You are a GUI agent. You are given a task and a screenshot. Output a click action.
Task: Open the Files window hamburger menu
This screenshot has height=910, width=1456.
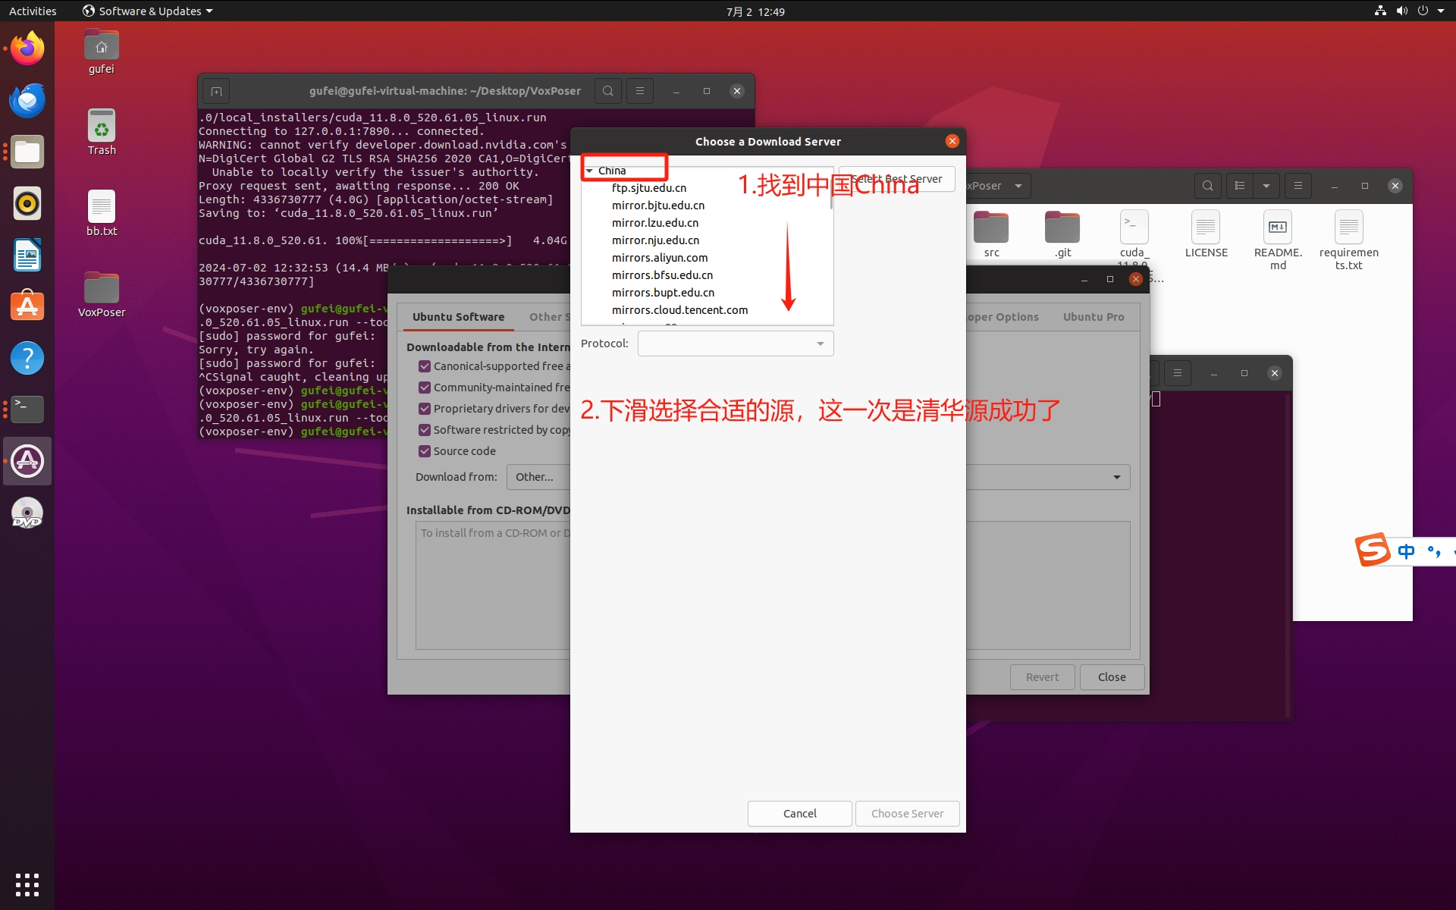point(1298,186)
